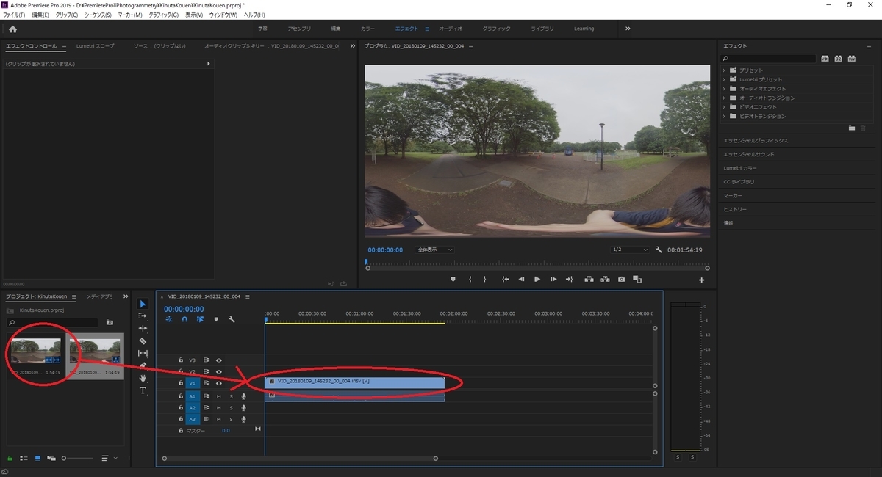Solo audio track A2

tap(231, 407)
